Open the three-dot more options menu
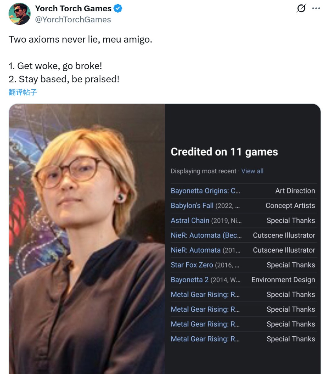Image resolution: width=330 pixels, height=374 pixels. [x=316, y=8]
